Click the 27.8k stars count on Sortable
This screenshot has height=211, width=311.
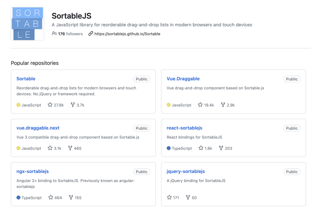[59, 105]
